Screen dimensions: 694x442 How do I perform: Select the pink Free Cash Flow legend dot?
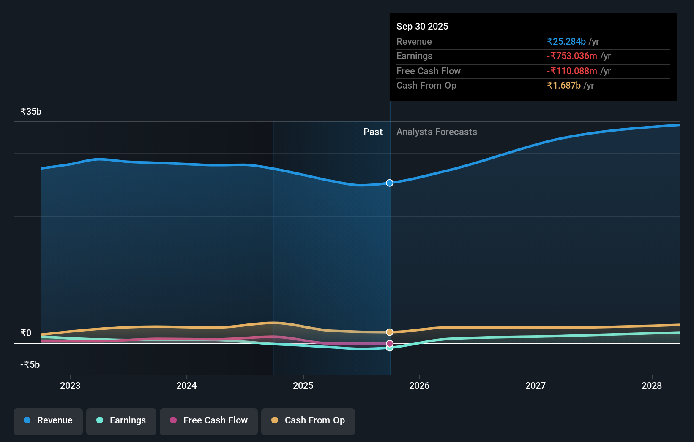pos(174,420)
